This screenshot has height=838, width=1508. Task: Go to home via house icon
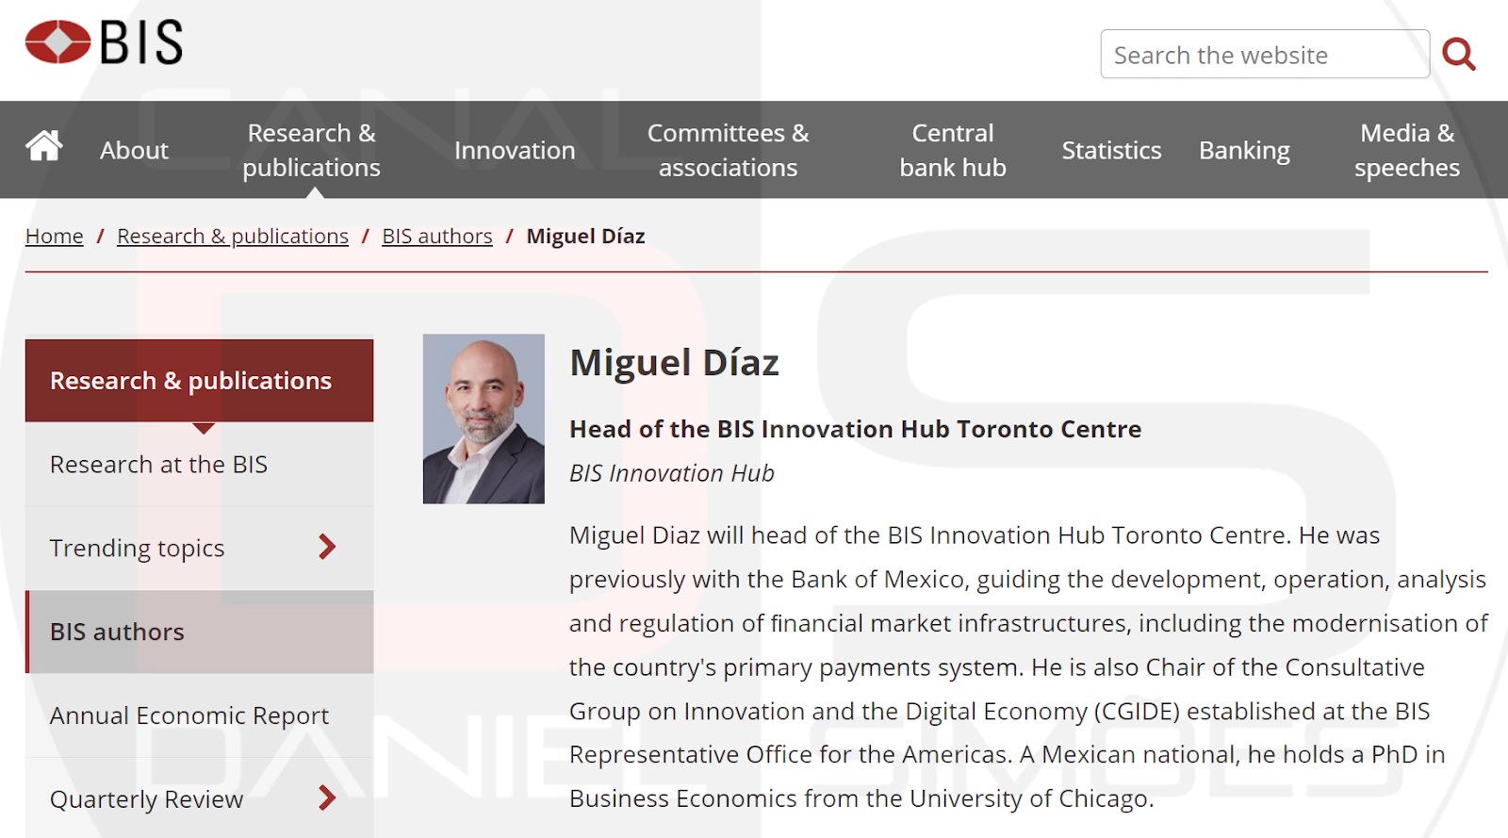(x=44, y=146)
